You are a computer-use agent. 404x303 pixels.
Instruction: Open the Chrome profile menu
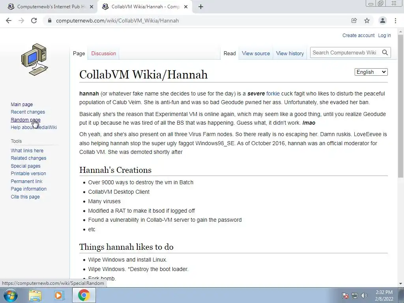[x=383, y=21]
